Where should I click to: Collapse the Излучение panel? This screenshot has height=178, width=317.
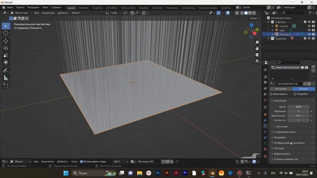pos(280,100)
